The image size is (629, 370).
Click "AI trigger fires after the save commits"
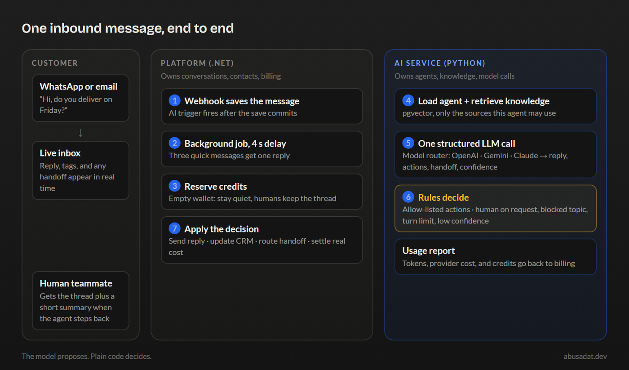(x=233, y=113)
